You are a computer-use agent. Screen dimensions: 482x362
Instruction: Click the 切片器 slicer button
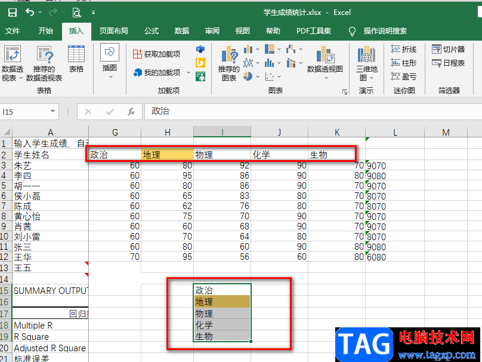click(448, 49)
